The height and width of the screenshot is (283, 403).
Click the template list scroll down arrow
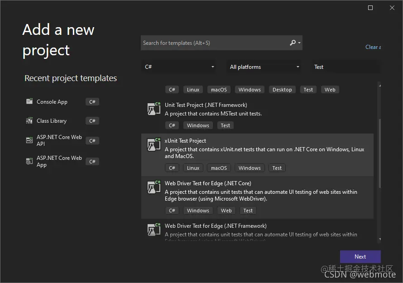click(x=379, y=239)
